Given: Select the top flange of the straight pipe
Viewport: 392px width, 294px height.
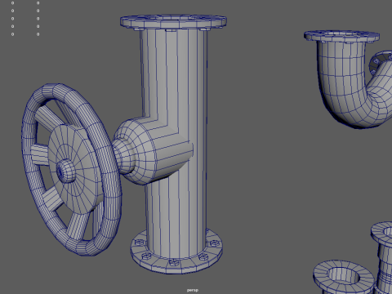Looking at the screenshot, I should (x=173, y=21).
